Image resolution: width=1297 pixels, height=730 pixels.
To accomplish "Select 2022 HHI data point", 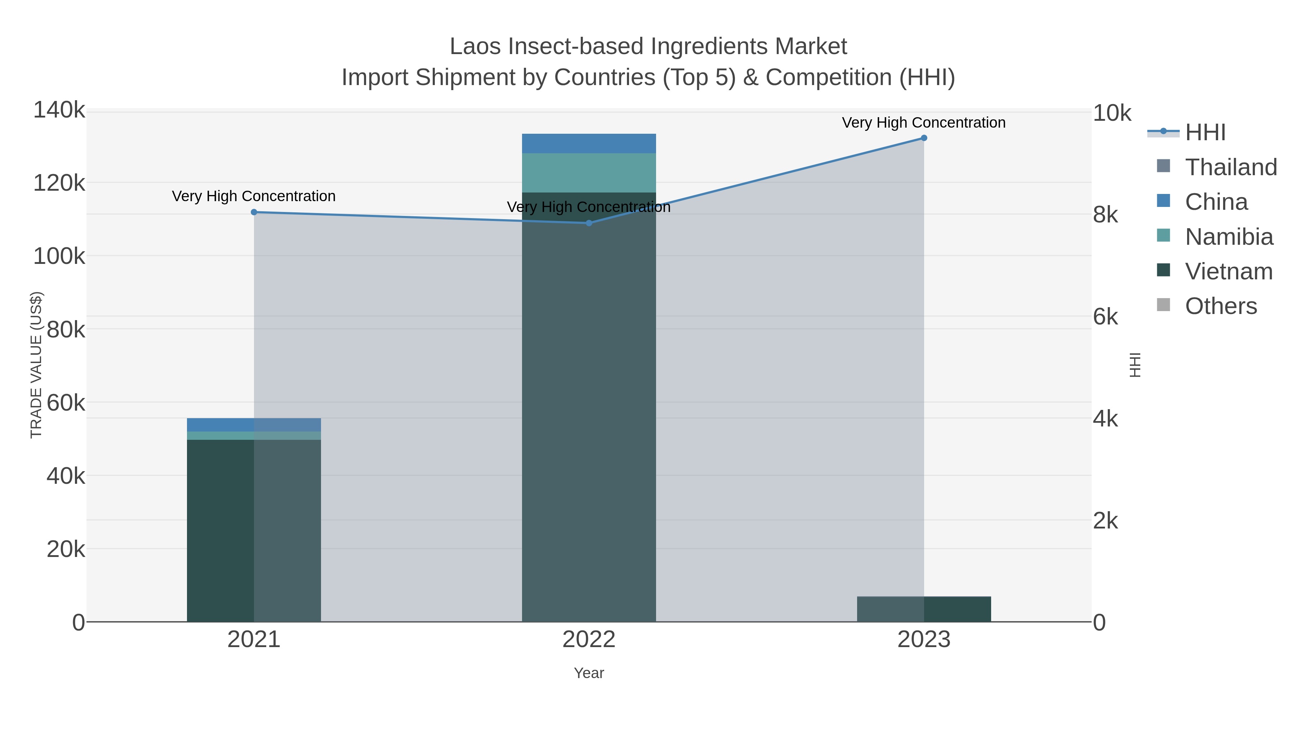I will (589, 223).
